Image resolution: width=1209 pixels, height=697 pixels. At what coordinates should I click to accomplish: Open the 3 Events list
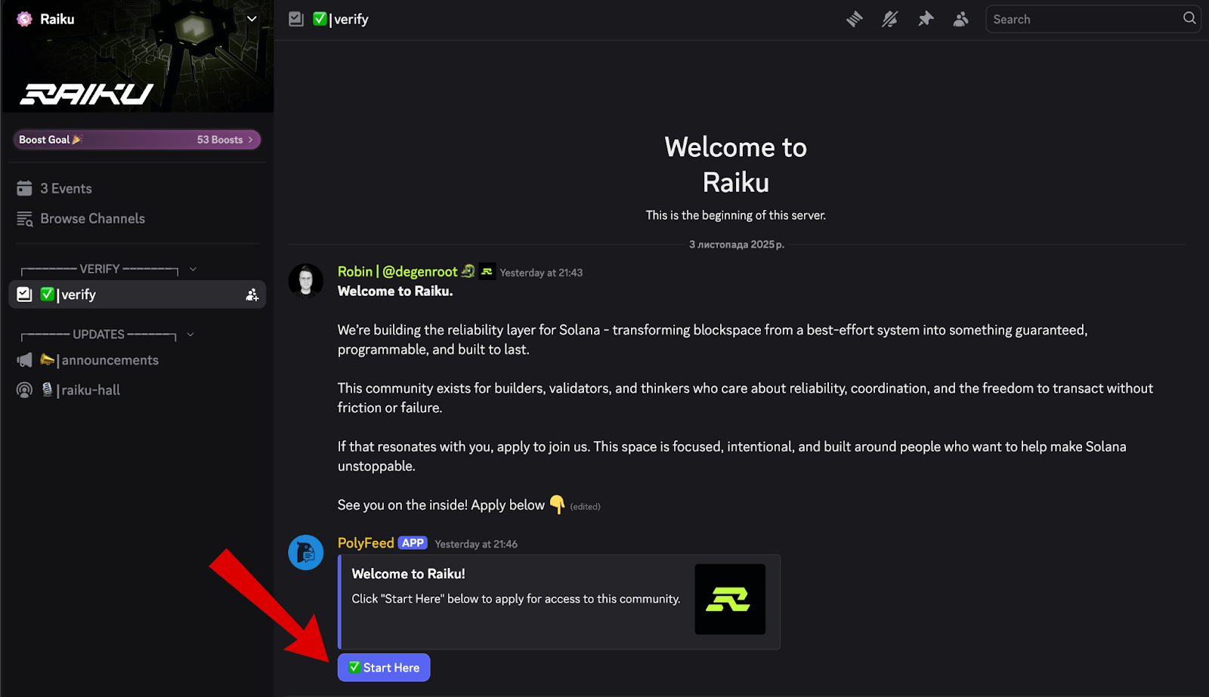pyautogui.click(x=137, y=189)
